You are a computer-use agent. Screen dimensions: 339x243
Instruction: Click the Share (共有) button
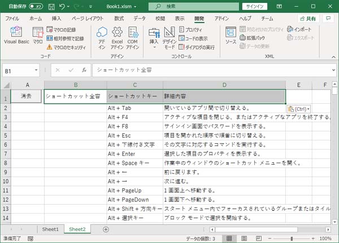coord(308,19)
